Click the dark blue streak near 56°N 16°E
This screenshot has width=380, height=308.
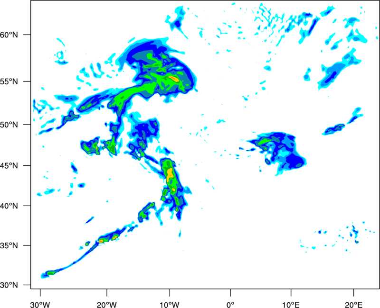click(331, 77)
